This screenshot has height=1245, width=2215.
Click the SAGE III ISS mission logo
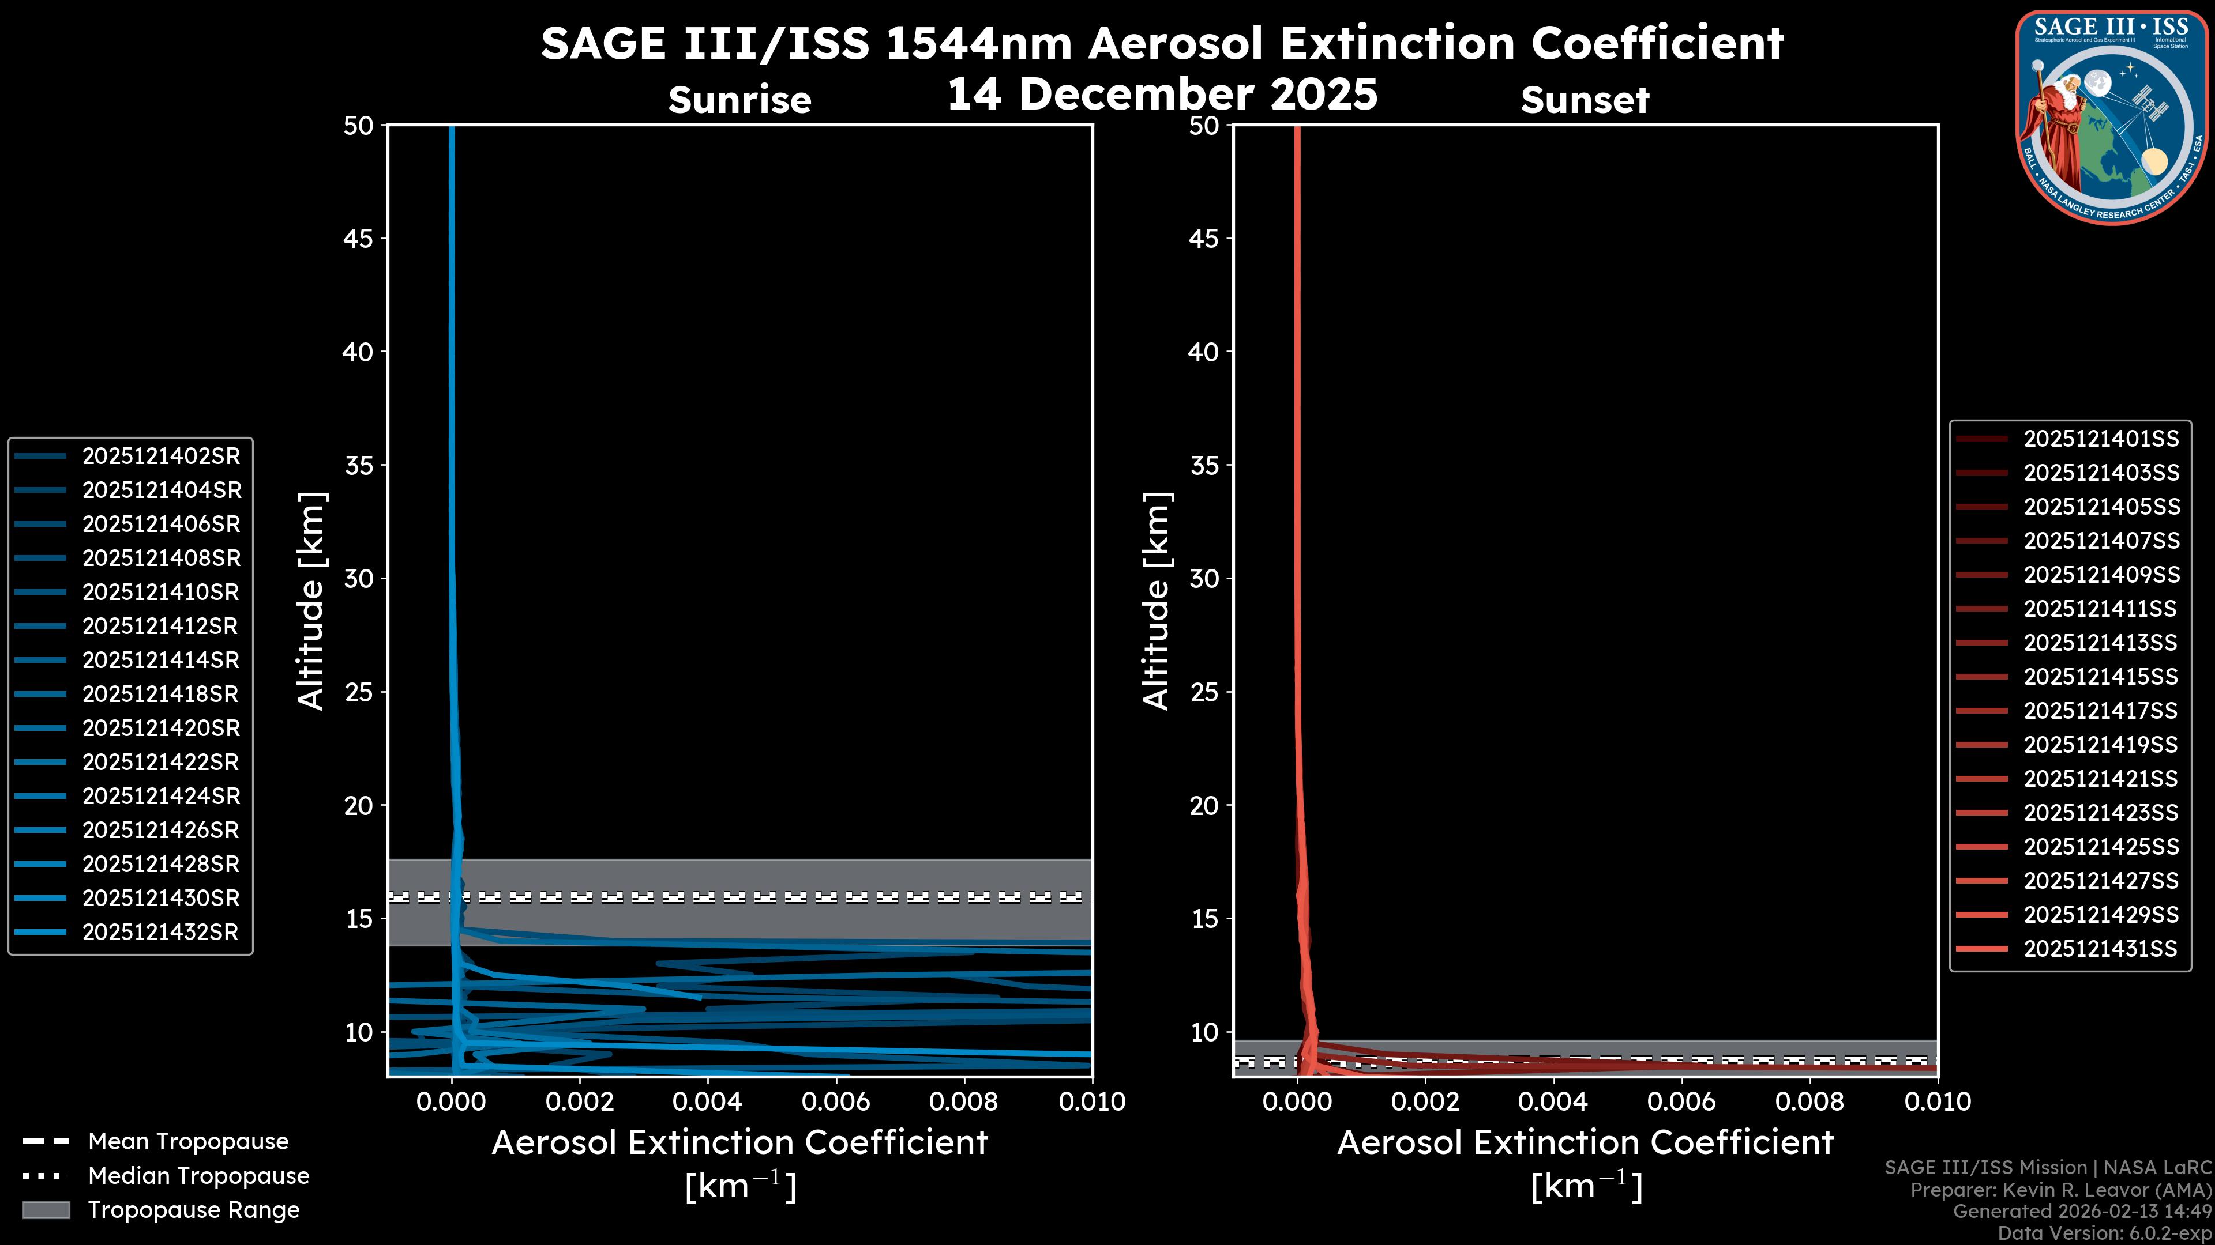[2112, 119]
